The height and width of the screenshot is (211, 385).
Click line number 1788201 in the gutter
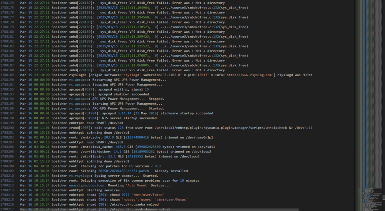[x=7, y=132]
